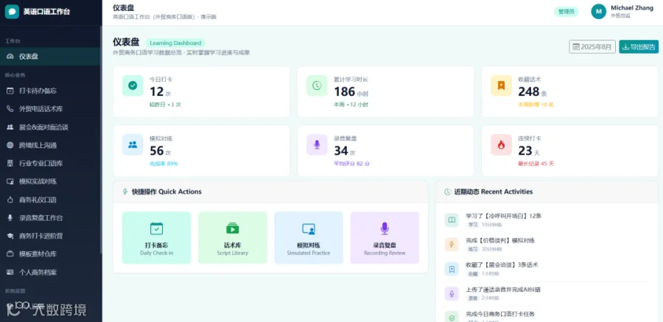The image size is (663, 322).
Task: Open 打卡待办备忘 sidebar item
Action: pos(50,91)
